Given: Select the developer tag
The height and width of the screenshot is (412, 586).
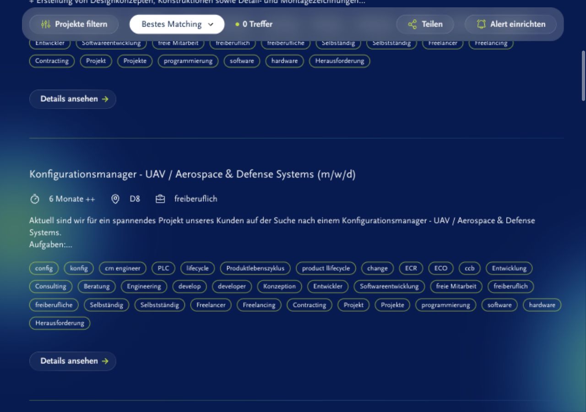Looking at the screenshot, I should click(232, 287).
